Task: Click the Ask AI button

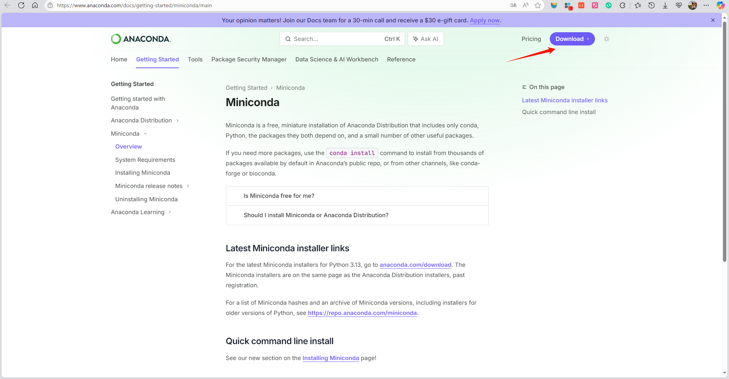Action: tap(426, 39)
